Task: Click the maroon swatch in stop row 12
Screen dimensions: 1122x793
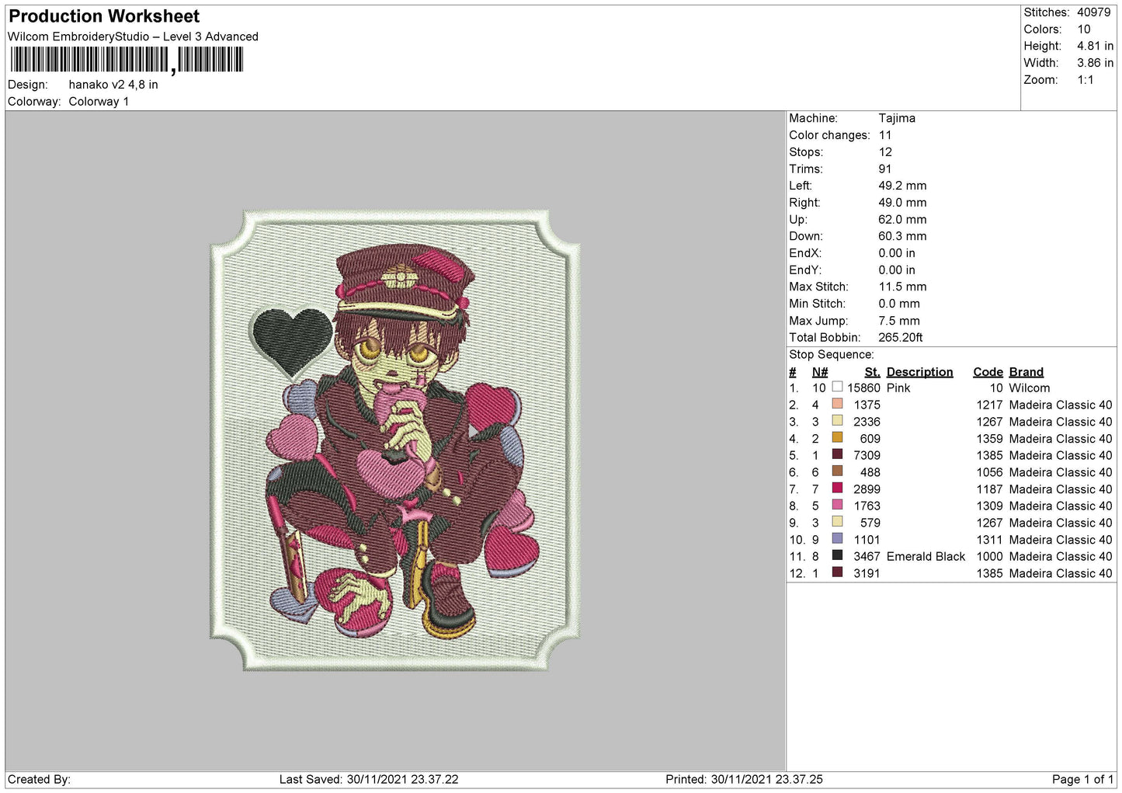Action: click(x=837, y=572)
